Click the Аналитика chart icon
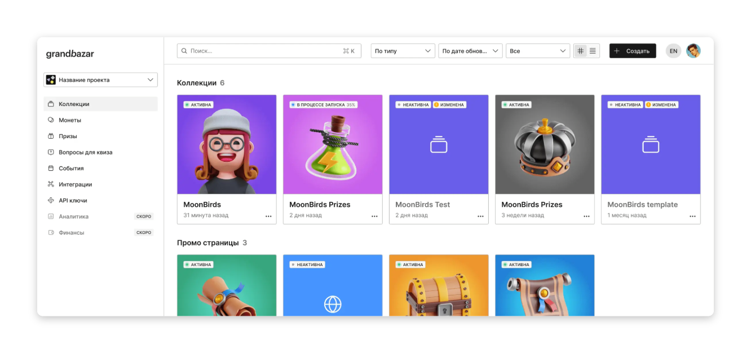 [51, 217]
